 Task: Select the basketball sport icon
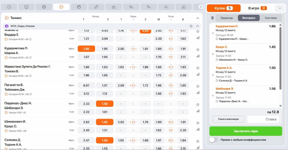pos(79,7)
